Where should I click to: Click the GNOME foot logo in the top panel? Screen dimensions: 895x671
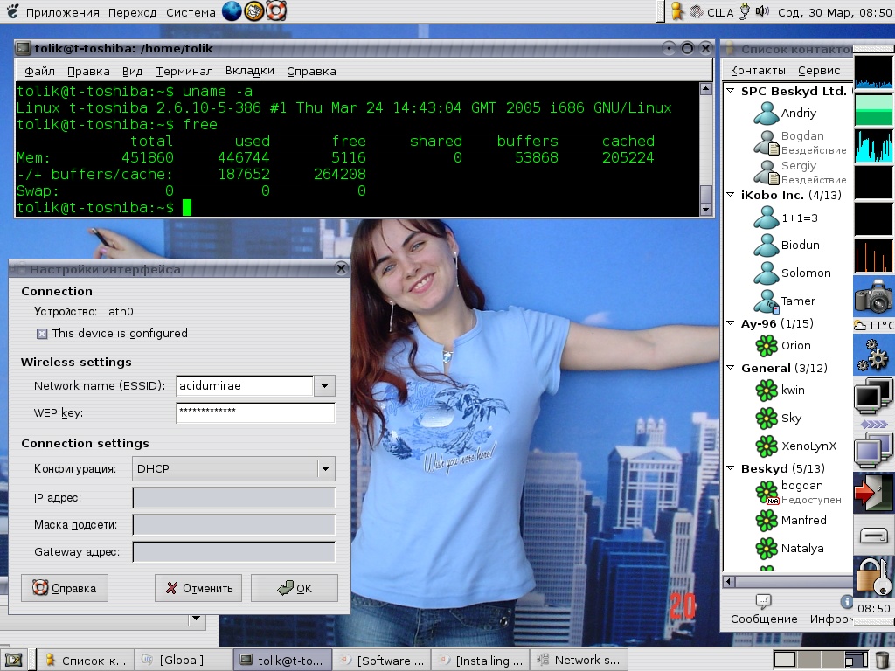pos(12,11)
